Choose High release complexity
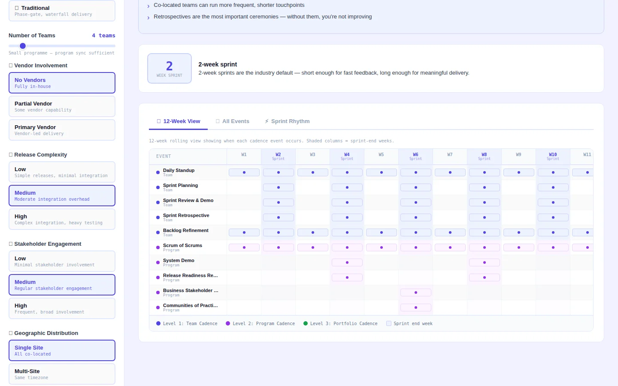 coord(62,219)
